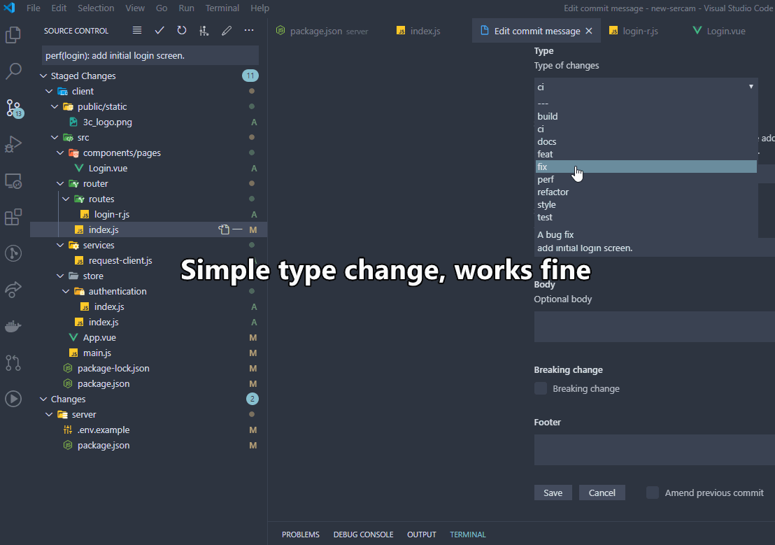Viewport: 775px width, 545px height.
Task: Open More Actions in Source Control
Action: (x=248, y=30)
